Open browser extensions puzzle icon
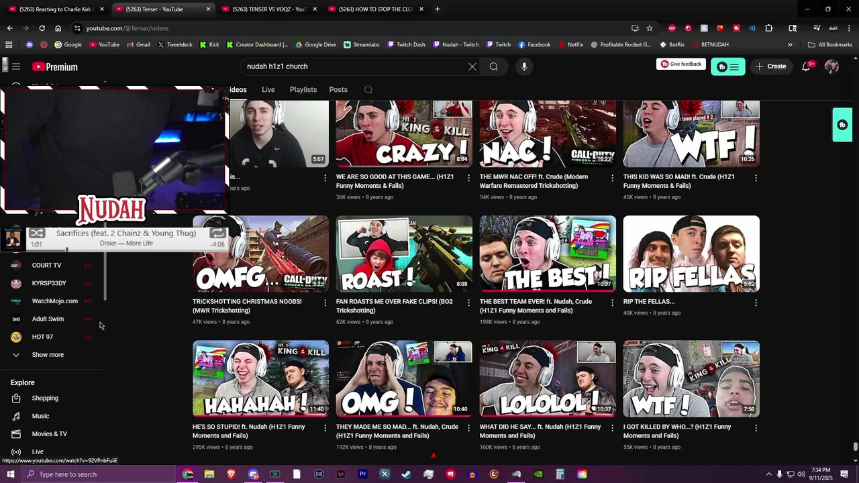The width and height of the screenshot is (859, 483). click(x=769, y=28)
